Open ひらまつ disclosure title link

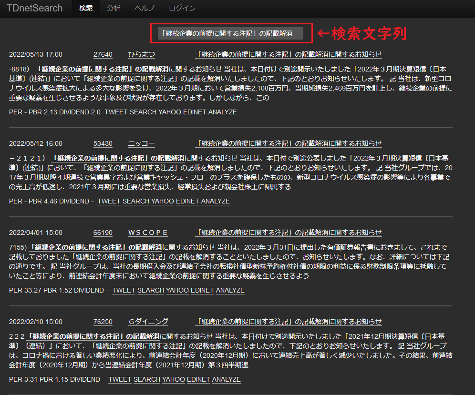point(289,54)
